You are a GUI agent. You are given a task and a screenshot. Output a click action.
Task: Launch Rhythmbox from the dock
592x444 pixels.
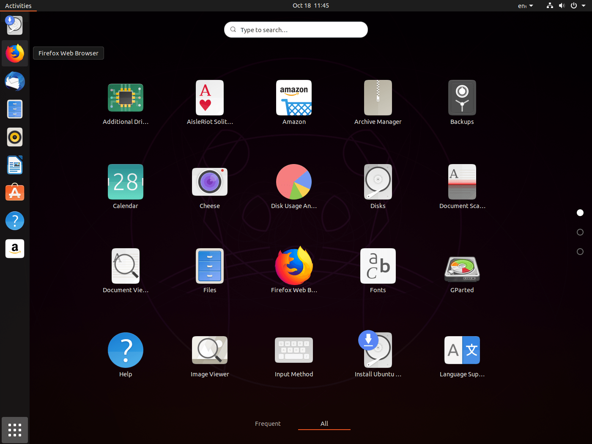pyautogui.click(x=15, y=137)
